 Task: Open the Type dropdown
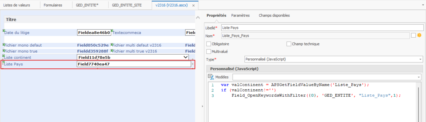pos(420,59)
